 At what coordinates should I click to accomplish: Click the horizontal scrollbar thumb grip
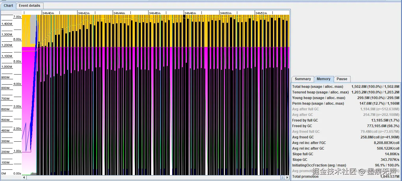[x=282, y=177]
